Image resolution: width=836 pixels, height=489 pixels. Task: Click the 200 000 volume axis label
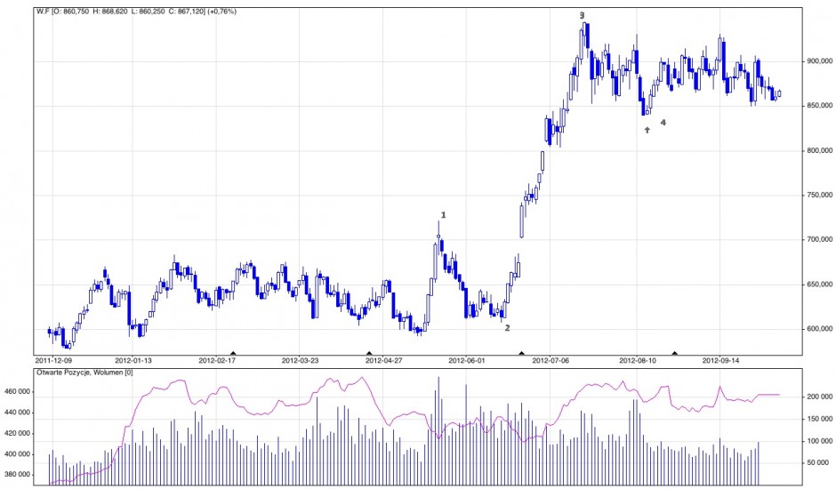tap(811, 397)
